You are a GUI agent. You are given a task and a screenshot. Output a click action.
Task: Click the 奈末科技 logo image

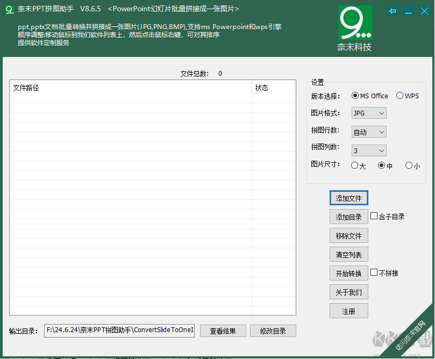click(355, 23)
